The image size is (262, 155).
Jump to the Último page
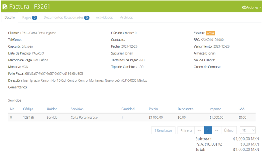tap(229, 130)
